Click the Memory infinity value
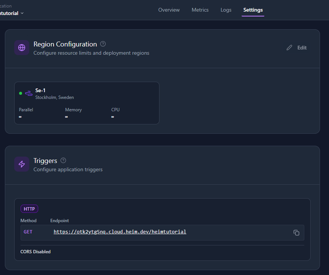This screenshot has height=275, width=329. [x=66, y=117]
